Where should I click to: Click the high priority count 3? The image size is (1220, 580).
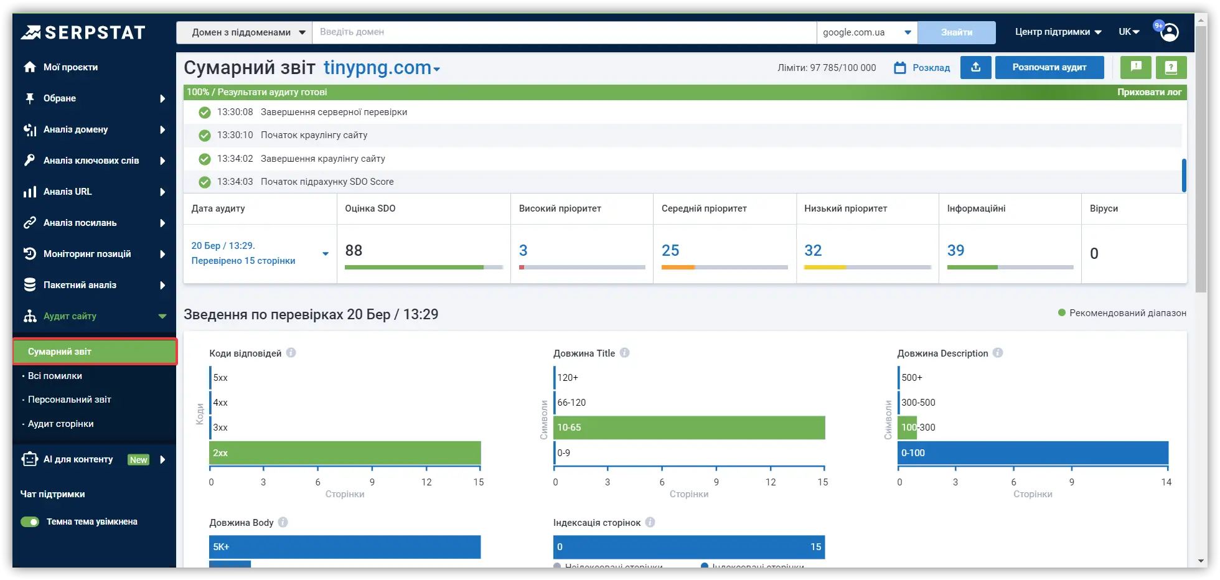[523, 251]
